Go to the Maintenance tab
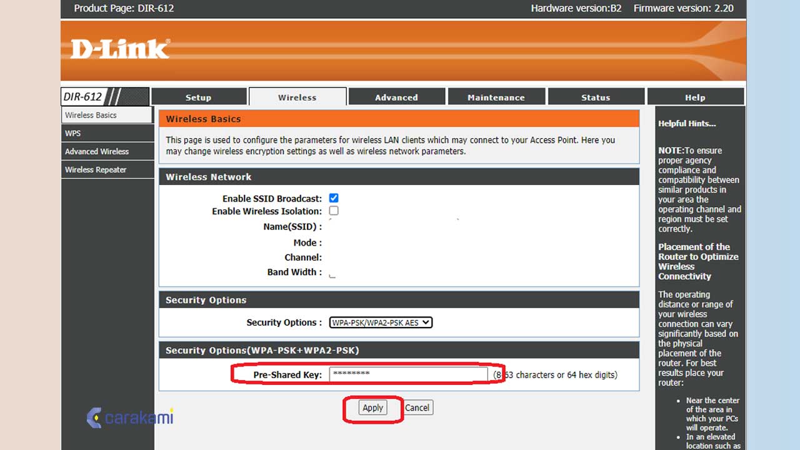The height and width of the screenshot is (450, 800). [496, 97]
